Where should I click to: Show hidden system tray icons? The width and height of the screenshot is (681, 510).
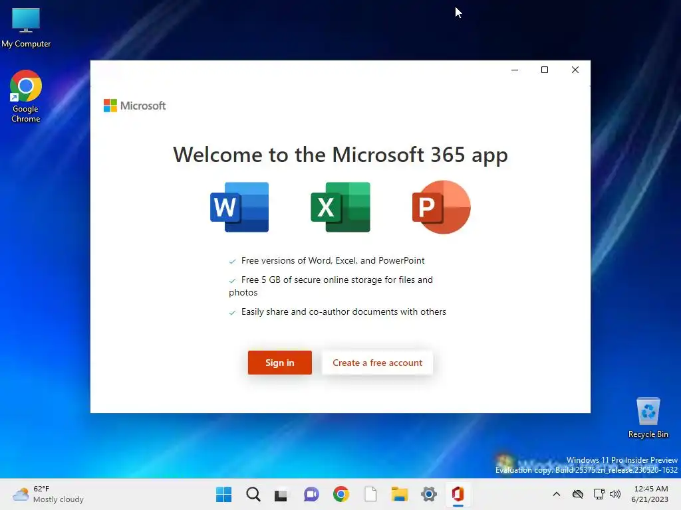557,494
